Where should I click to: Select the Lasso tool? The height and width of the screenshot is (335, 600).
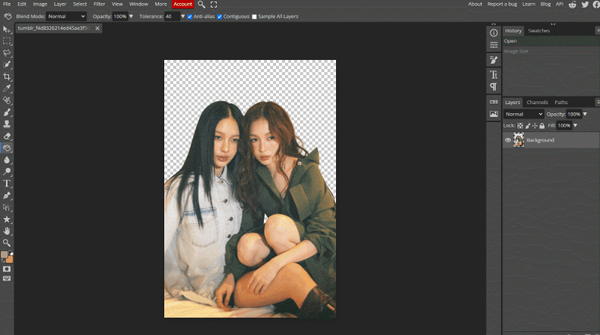point(7,52)
